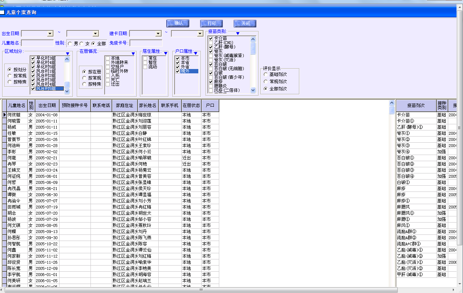This screenshot has height=293, width=463.
Task: Check the 死亡 checkbox
Action: click(107, 80)
